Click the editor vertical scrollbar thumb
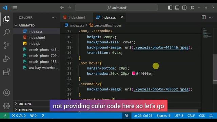 click(x=215, y=69)
